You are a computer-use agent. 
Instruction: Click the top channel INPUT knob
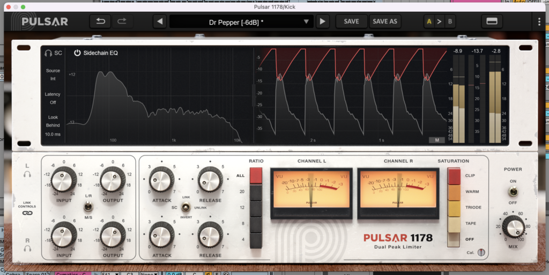(x=64, y=179)
